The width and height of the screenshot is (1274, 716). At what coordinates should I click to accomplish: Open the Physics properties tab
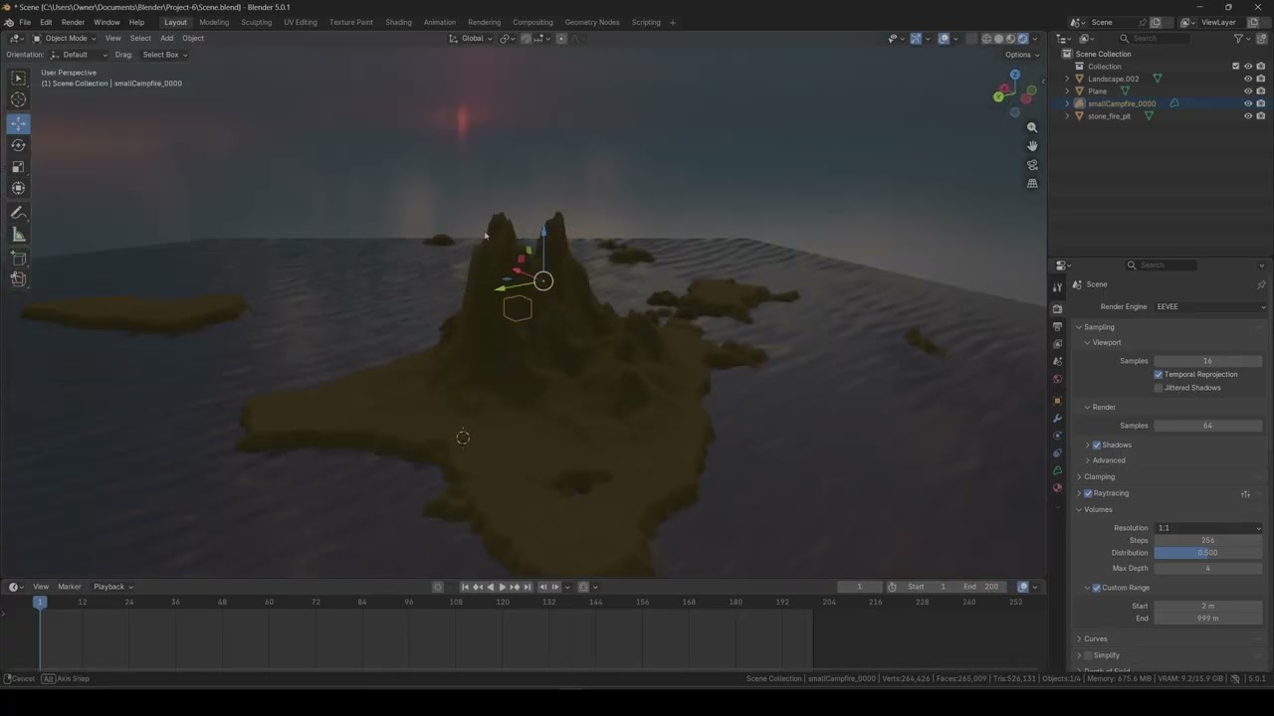1057,436
